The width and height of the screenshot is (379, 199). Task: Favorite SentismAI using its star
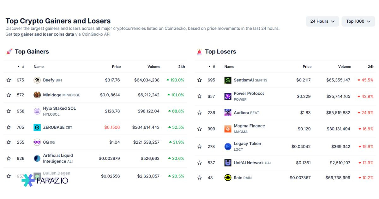click(x=199, y=80)
